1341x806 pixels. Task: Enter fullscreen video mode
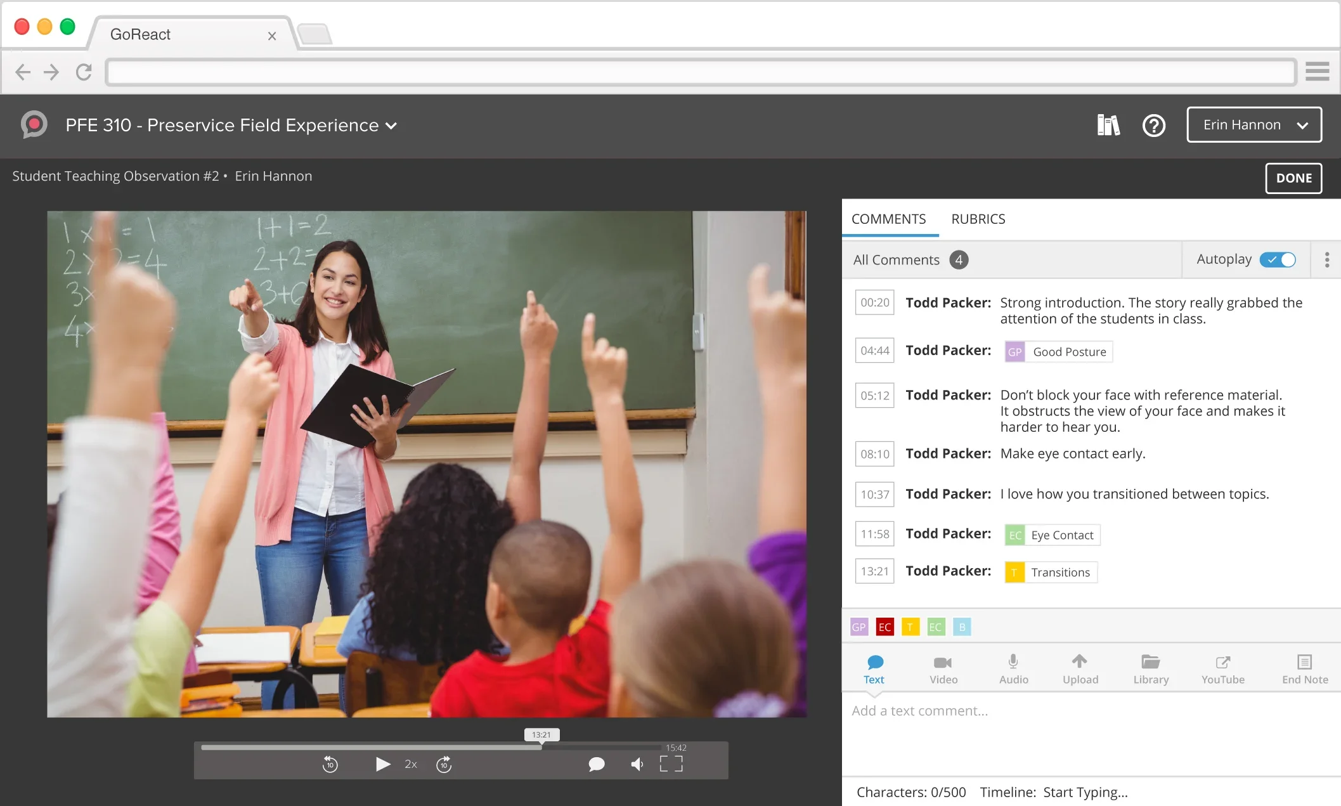pos(671,764)
